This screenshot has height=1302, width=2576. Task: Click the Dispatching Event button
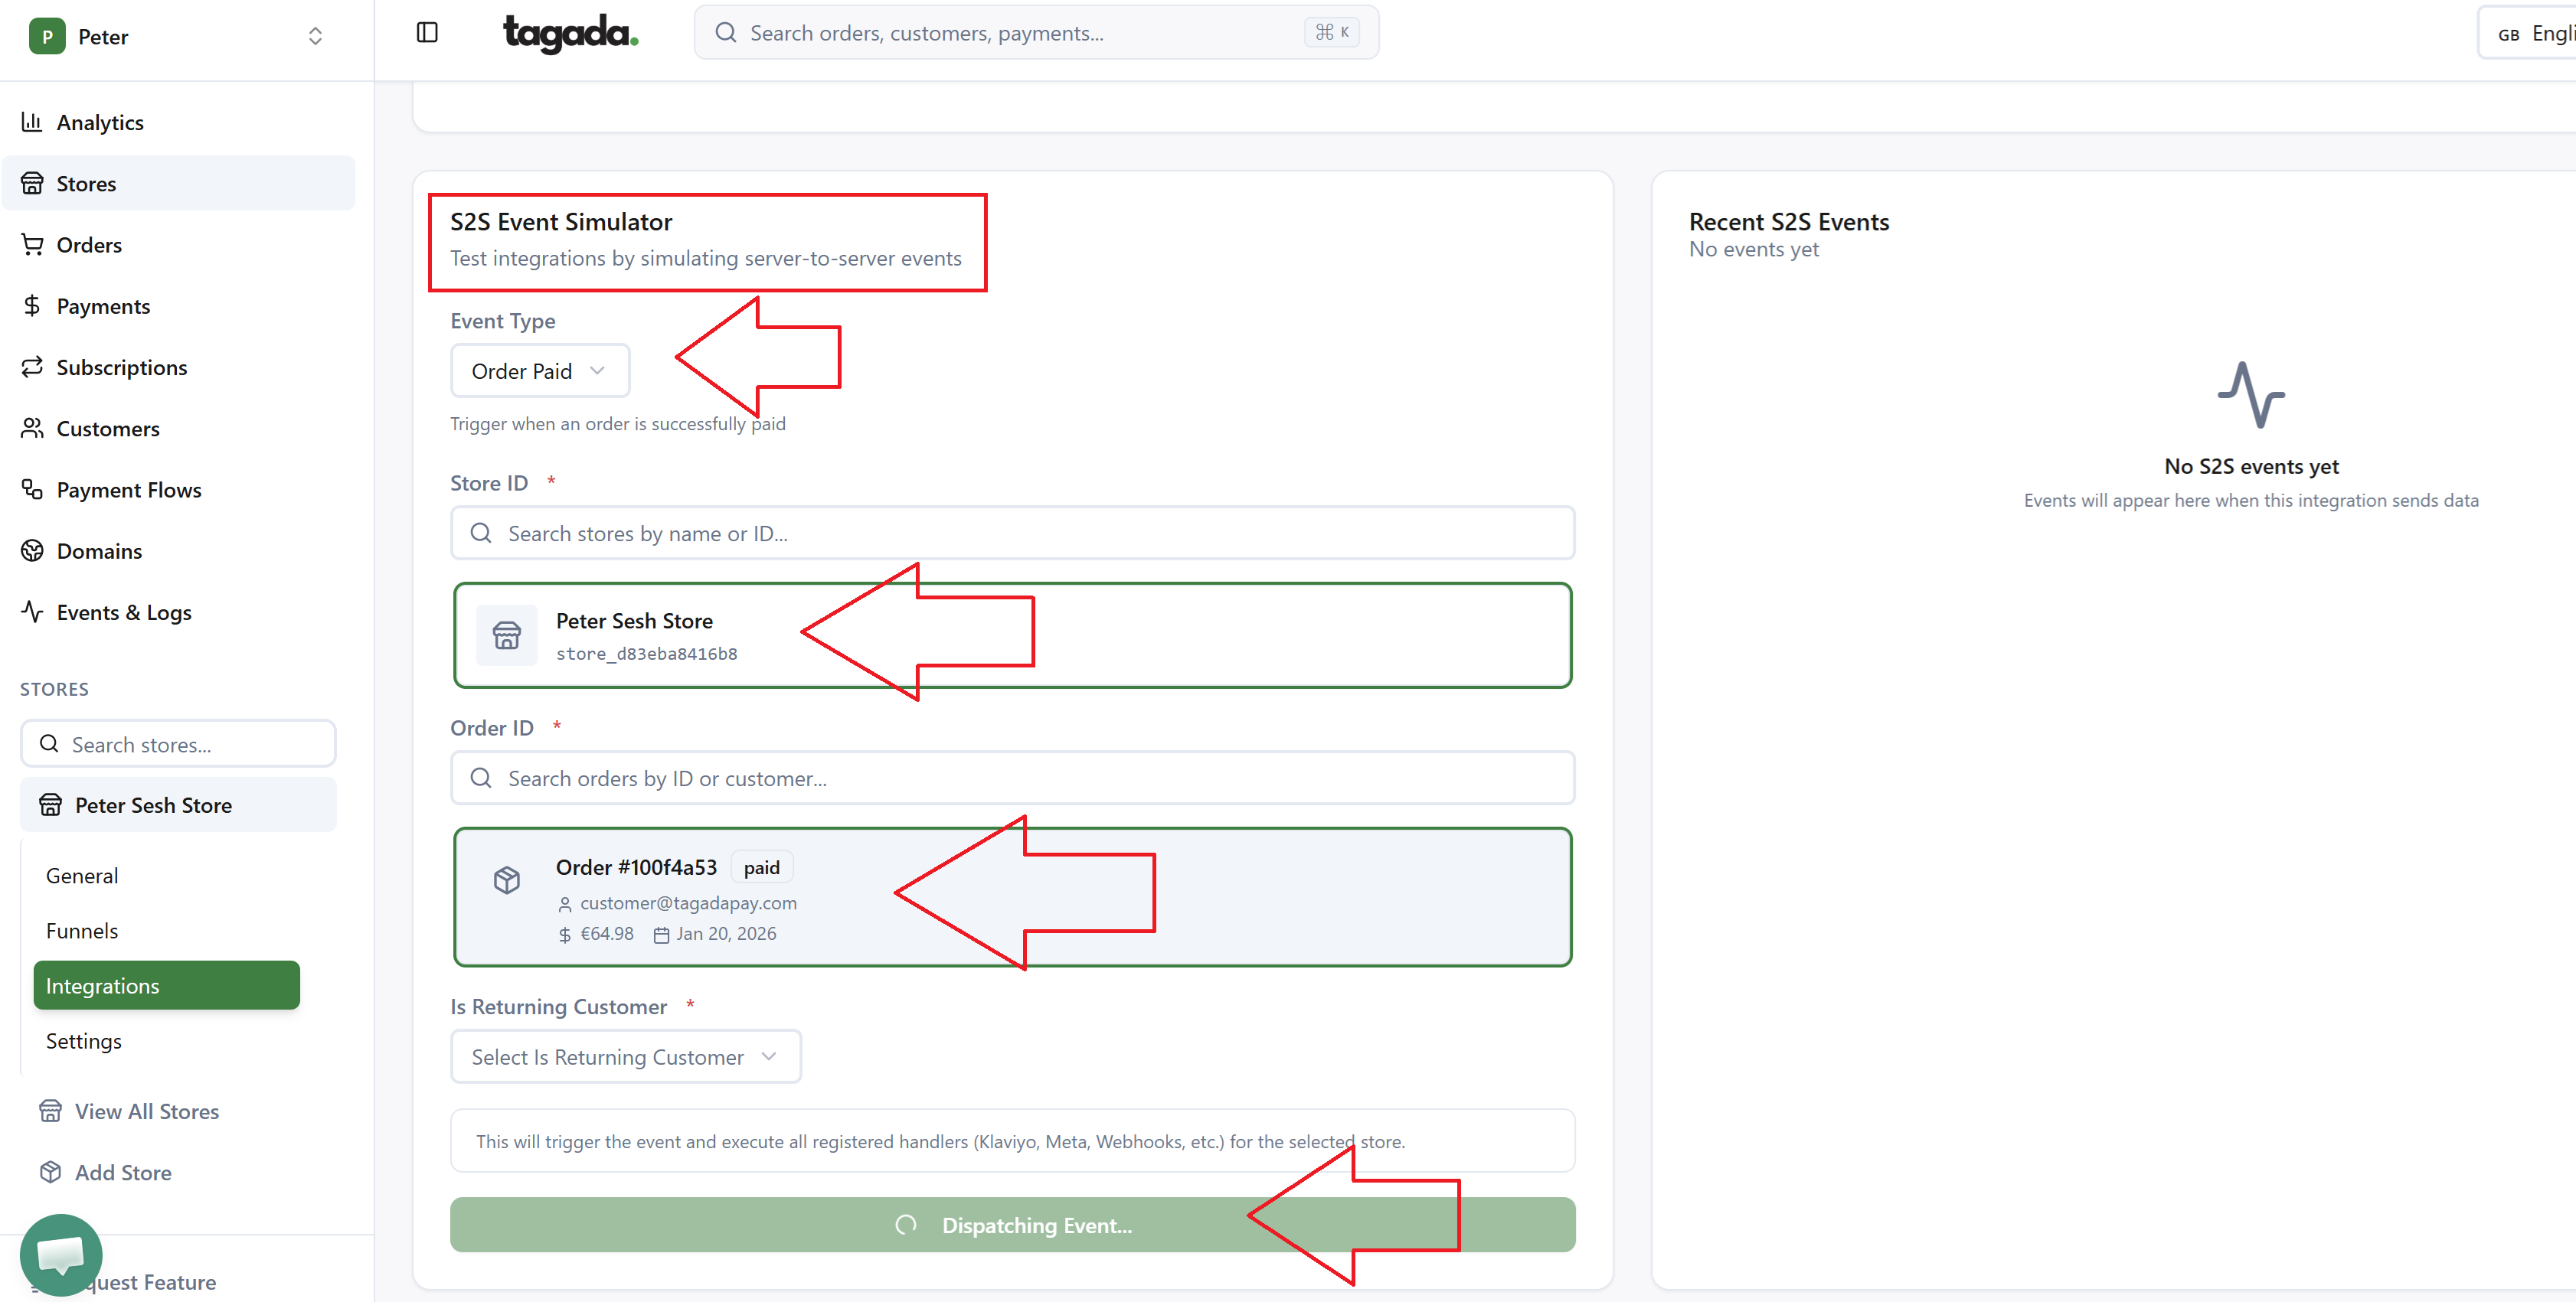(x=1012, y=1225)
